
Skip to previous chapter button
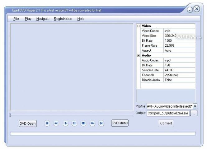47,123
